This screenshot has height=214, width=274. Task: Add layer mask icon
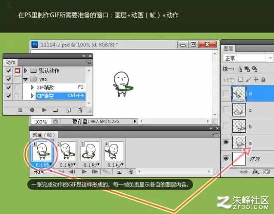pos(266,172)
